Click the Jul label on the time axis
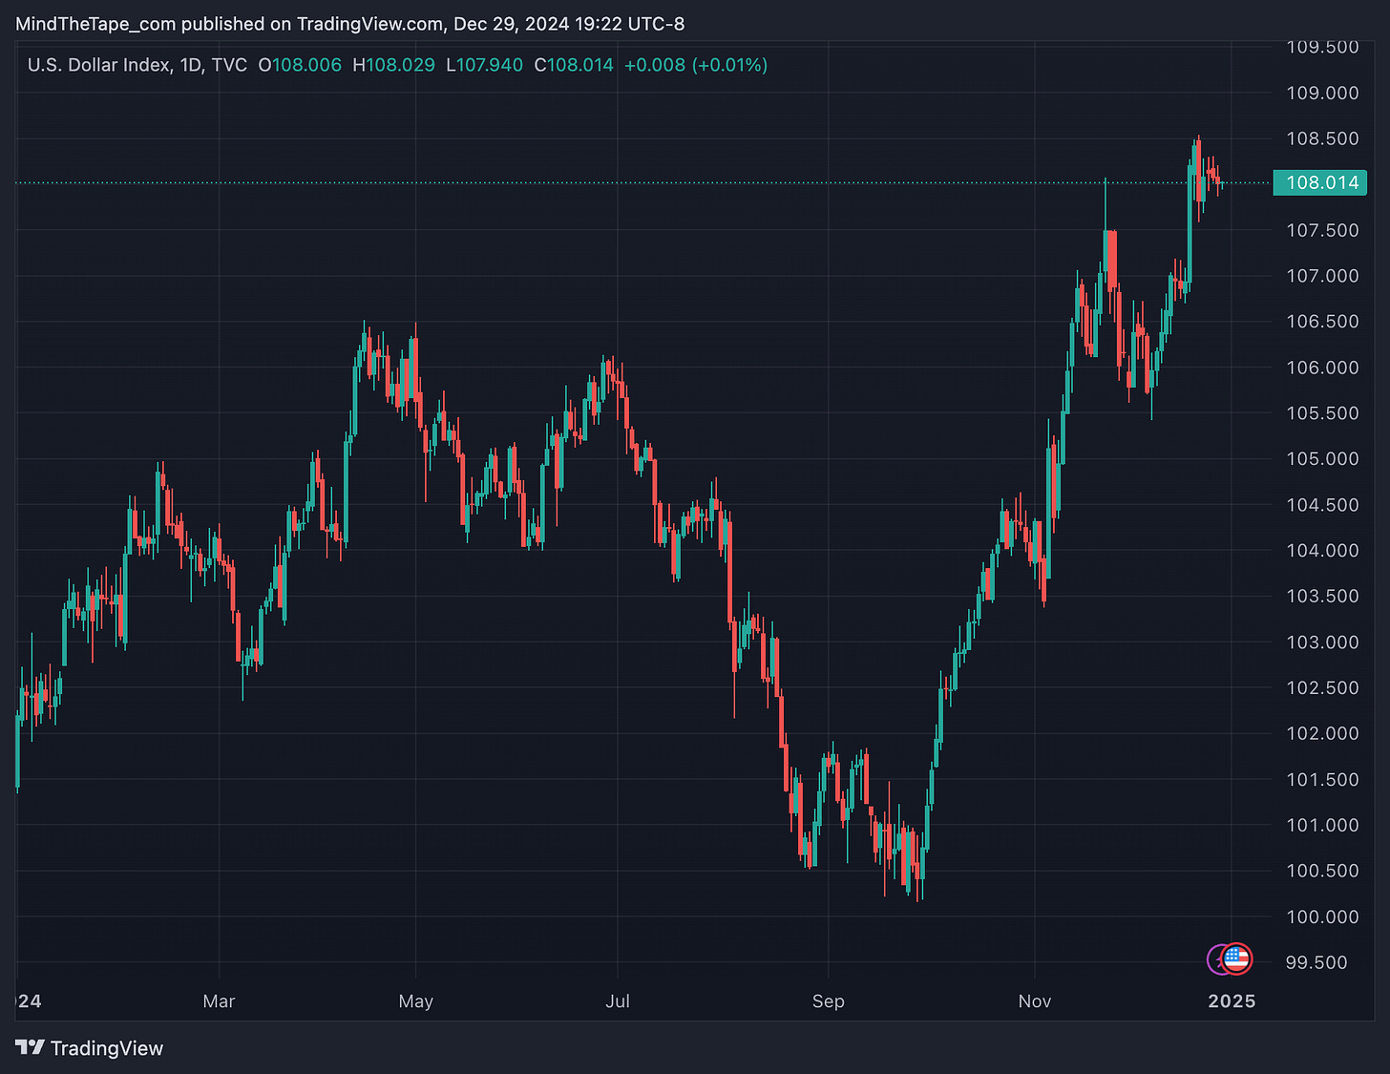The height and width of the screenshot is (1074, 1390). pyautogui.click(x=618, y=1001)
